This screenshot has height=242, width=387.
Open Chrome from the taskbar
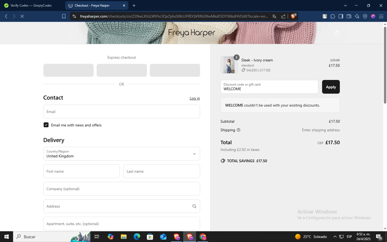pyautogui.click(x=203, y=237)
